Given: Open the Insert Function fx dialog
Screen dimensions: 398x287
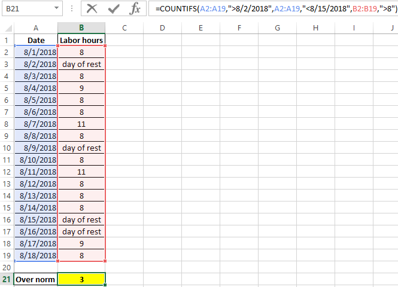Looking at the screenshot, I should (135, 8).
